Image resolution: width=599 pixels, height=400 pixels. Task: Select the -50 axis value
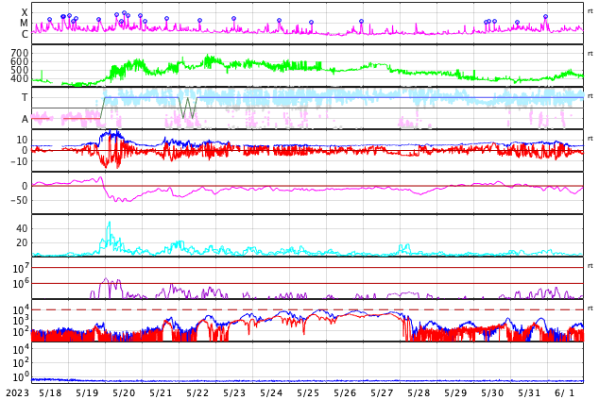(19, 200)
